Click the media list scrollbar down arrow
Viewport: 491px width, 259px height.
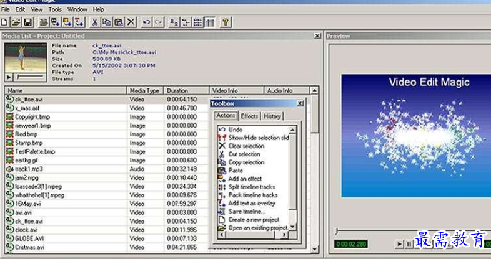tap(314, 248)
